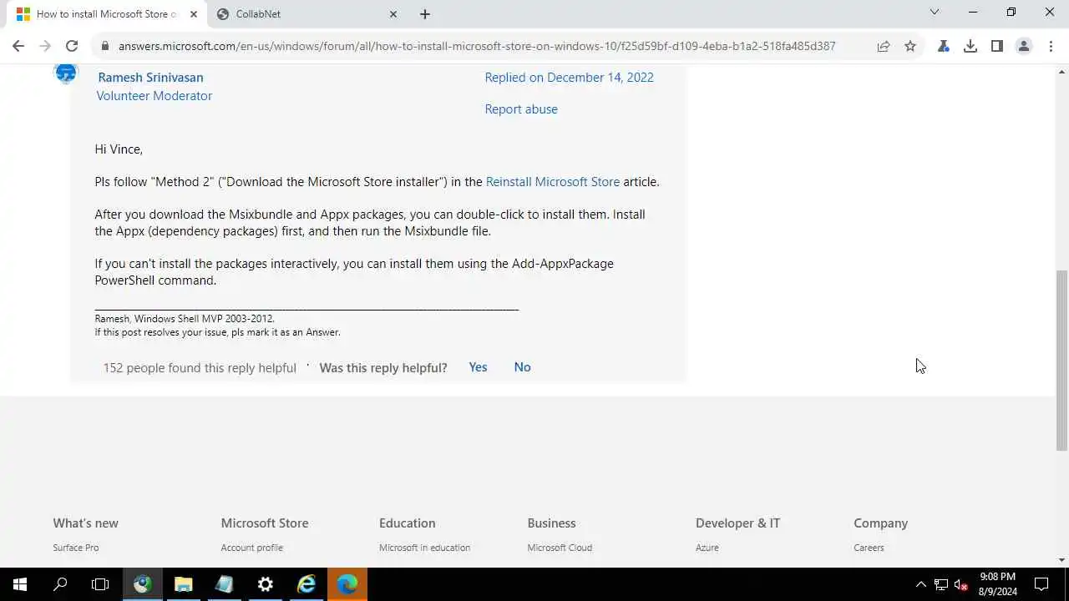Open File Explorer from the taskbar
1069x601 pixels.
pyautogui.click(x=183, y=584)
